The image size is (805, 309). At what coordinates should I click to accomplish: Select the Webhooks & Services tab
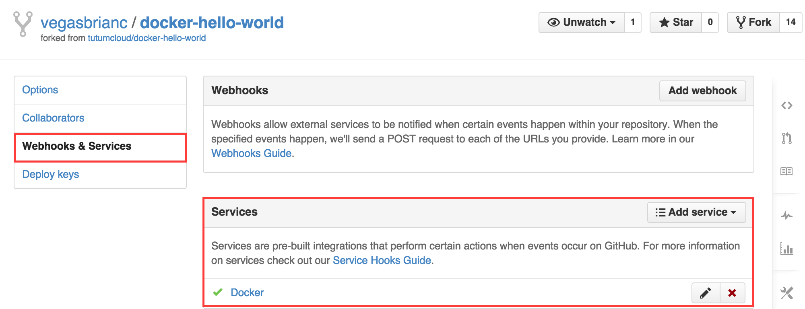click(x=100, y=148)
